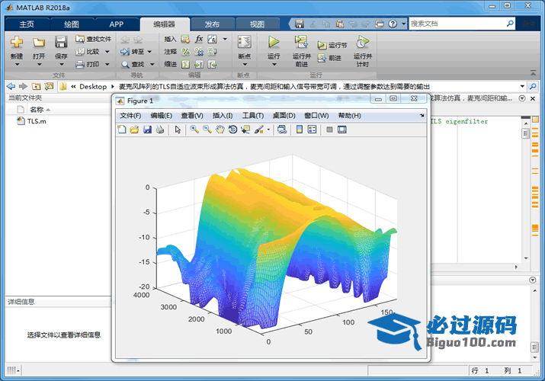Click the Find Files (查找文件) button
Viewport: 545px width, 381px height.
click(94, 39)
